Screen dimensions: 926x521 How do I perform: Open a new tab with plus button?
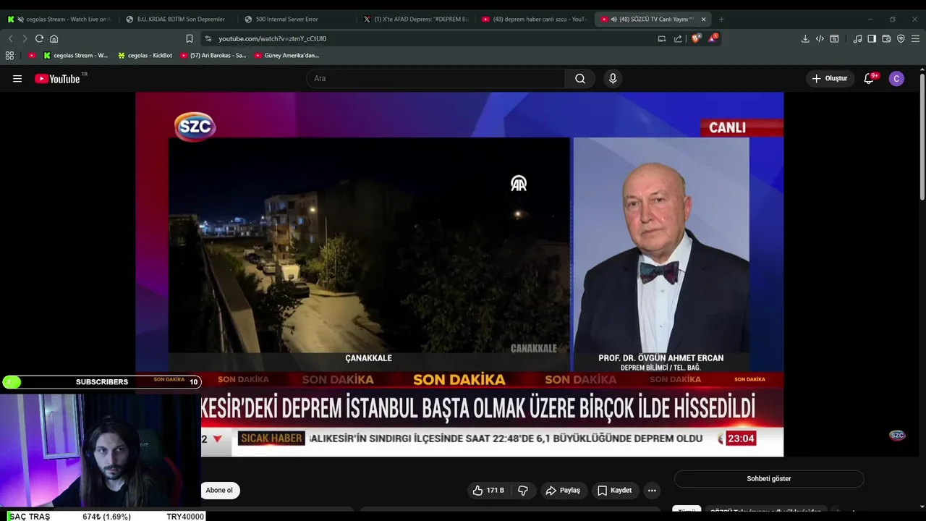tap(721, 20)
